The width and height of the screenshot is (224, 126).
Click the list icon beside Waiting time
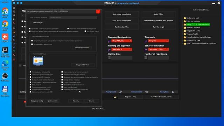click(109, 58)
